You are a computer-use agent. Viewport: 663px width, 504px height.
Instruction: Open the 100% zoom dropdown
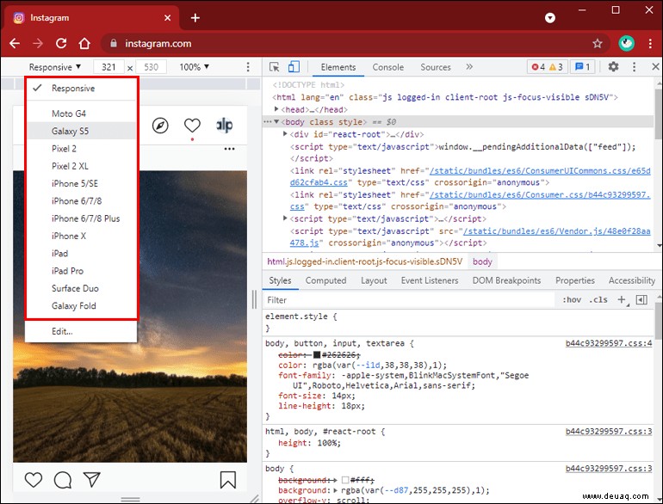(x=194, y=67)
